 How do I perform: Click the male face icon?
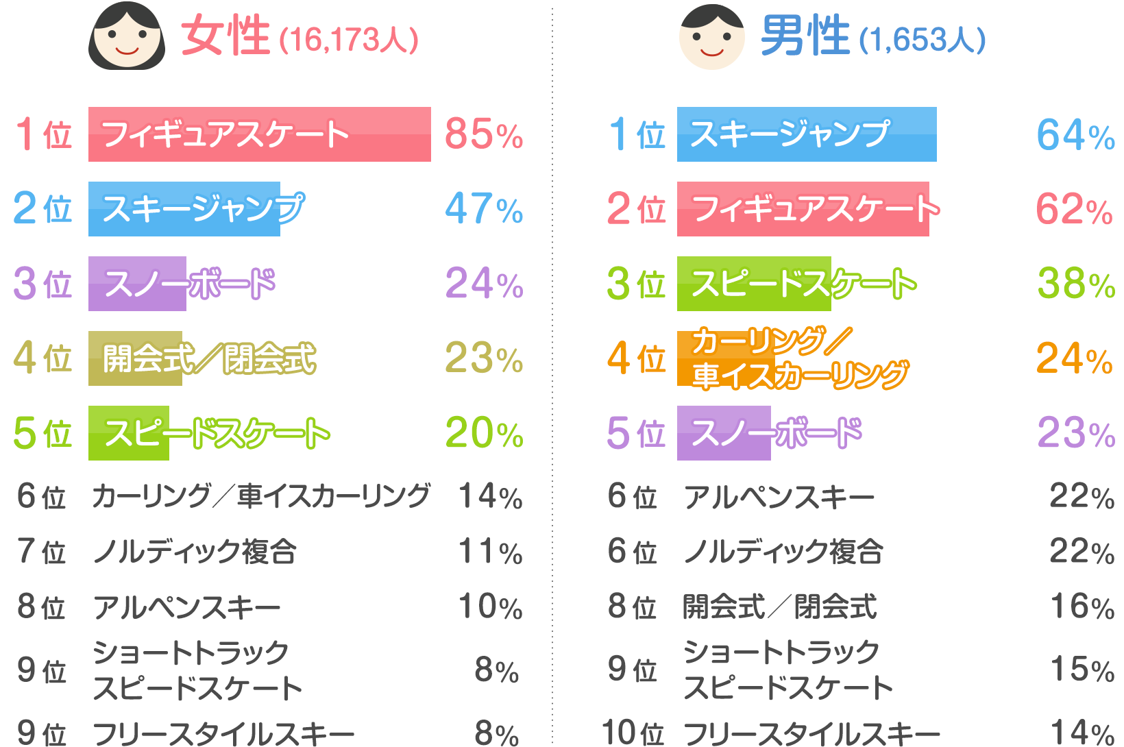tap(711, 37)
